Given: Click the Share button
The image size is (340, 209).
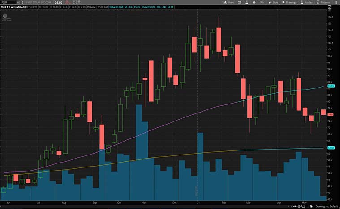Looking at the screenshot, I should click(229, 2).
